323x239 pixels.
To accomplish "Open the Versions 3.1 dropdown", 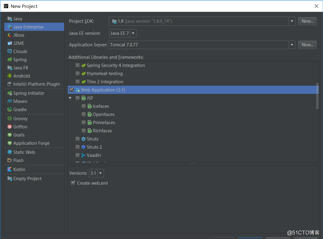I will pos(100,173).
